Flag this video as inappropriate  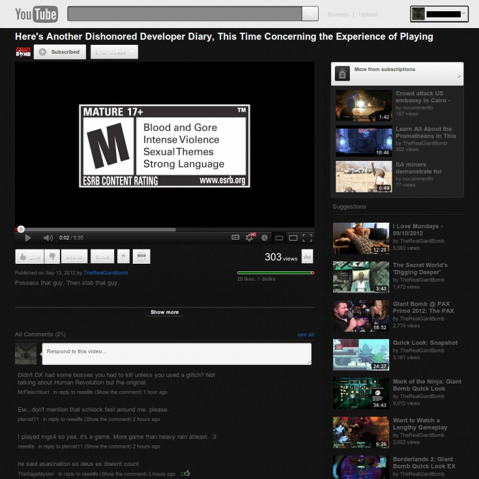coord(123,256)
